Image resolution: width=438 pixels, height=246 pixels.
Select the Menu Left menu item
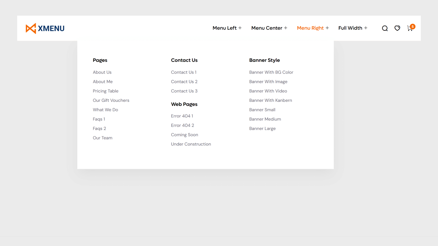click(224, 28)
